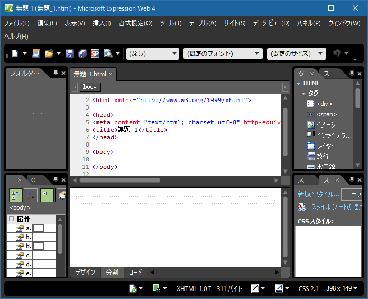Open the テーブル(A) menu

[203, 23]
